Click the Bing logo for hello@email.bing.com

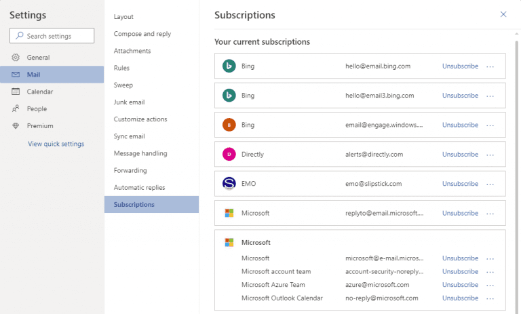coord(229,66)
